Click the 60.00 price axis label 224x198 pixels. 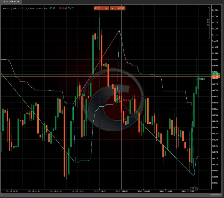[215, 177]
